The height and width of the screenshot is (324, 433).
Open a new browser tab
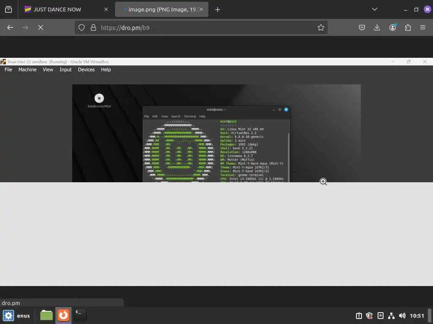(218, 10)
